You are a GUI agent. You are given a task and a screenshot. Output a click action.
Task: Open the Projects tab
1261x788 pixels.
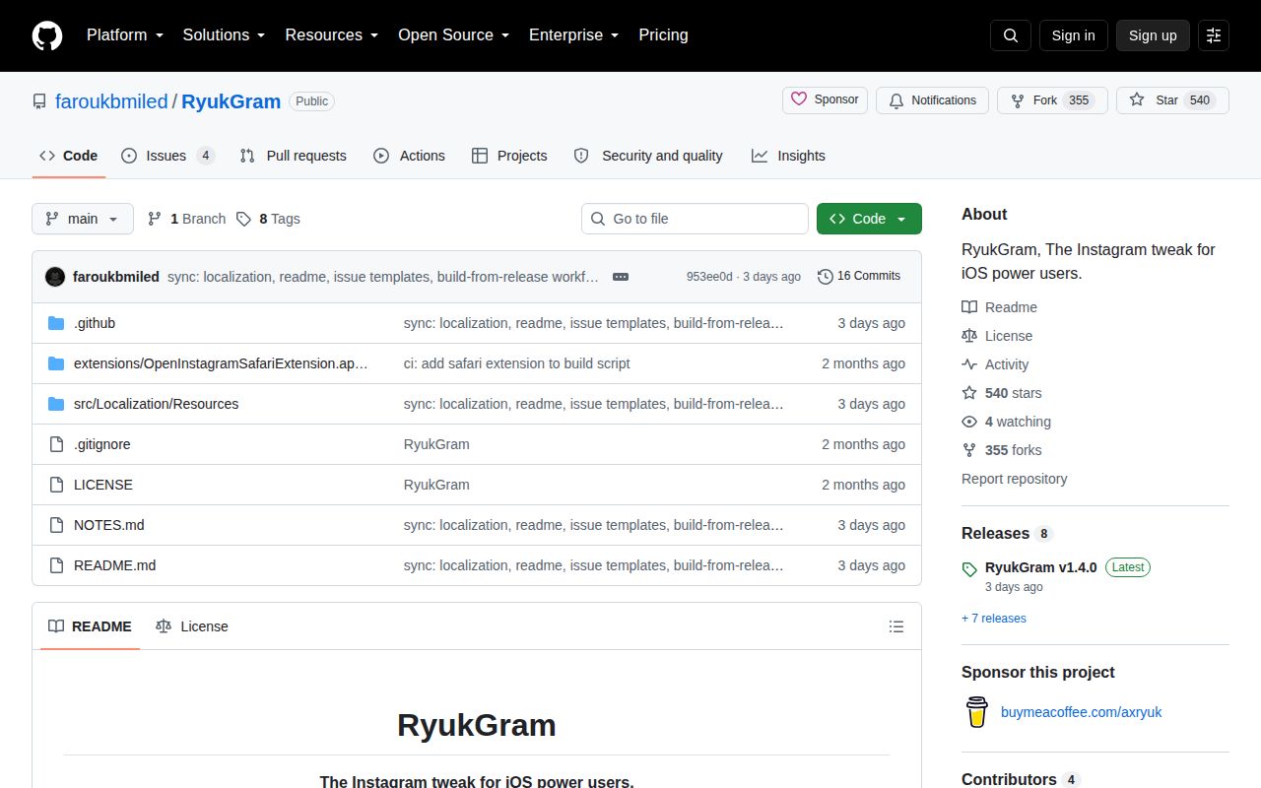pyautogui.click(x=509, y=156)
